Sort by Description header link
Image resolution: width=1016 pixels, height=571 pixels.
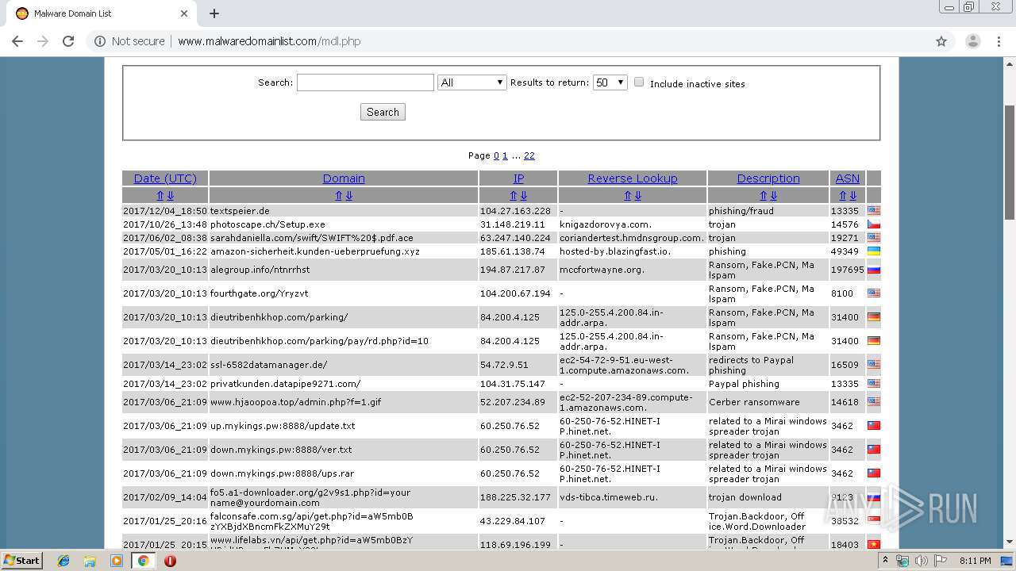[x=768, y=178]
